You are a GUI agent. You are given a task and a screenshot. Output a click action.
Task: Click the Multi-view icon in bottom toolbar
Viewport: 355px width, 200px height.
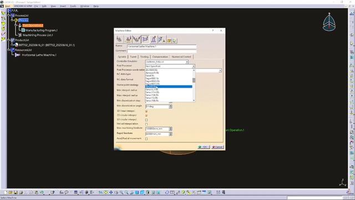tap(137, 193)
